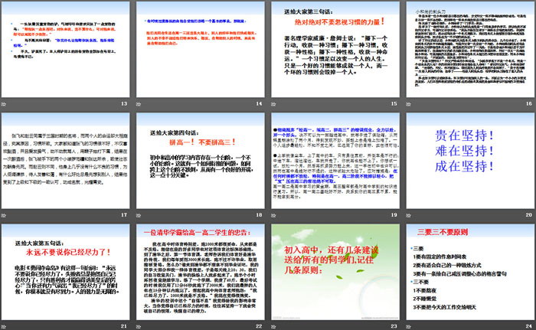Click the transition star icon under slide 24
This screenshot has width=536, height=330.
point(408,327)
